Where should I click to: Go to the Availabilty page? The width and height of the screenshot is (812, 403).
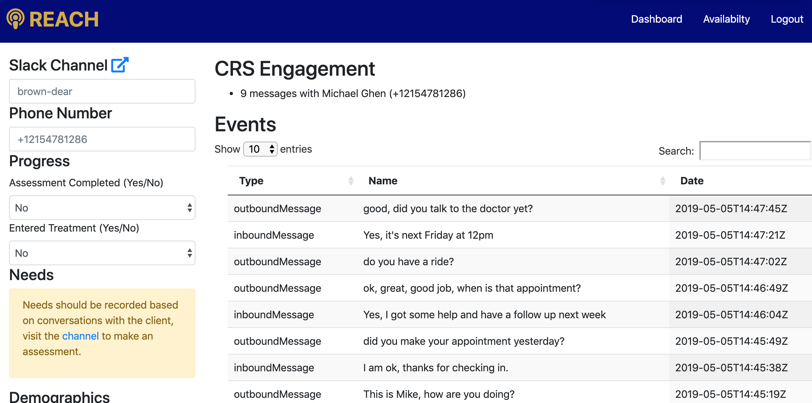click(x=726, y=19)
